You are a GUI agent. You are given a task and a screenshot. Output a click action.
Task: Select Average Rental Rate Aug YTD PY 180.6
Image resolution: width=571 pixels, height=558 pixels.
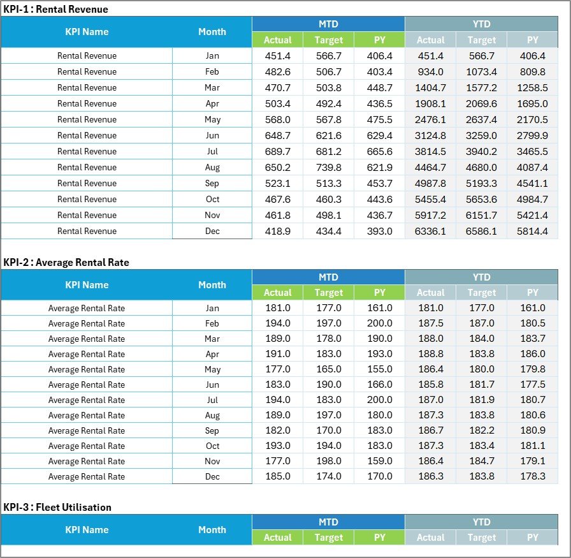pos(532,415)
